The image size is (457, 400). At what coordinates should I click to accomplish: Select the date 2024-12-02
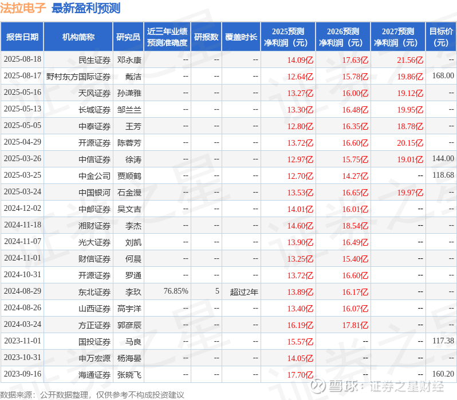(x=22, y=209)
